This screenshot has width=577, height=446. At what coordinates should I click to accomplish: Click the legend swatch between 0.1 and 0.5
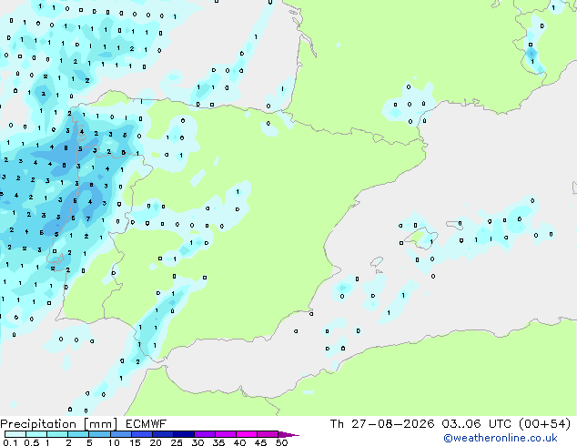coord(15,434)
